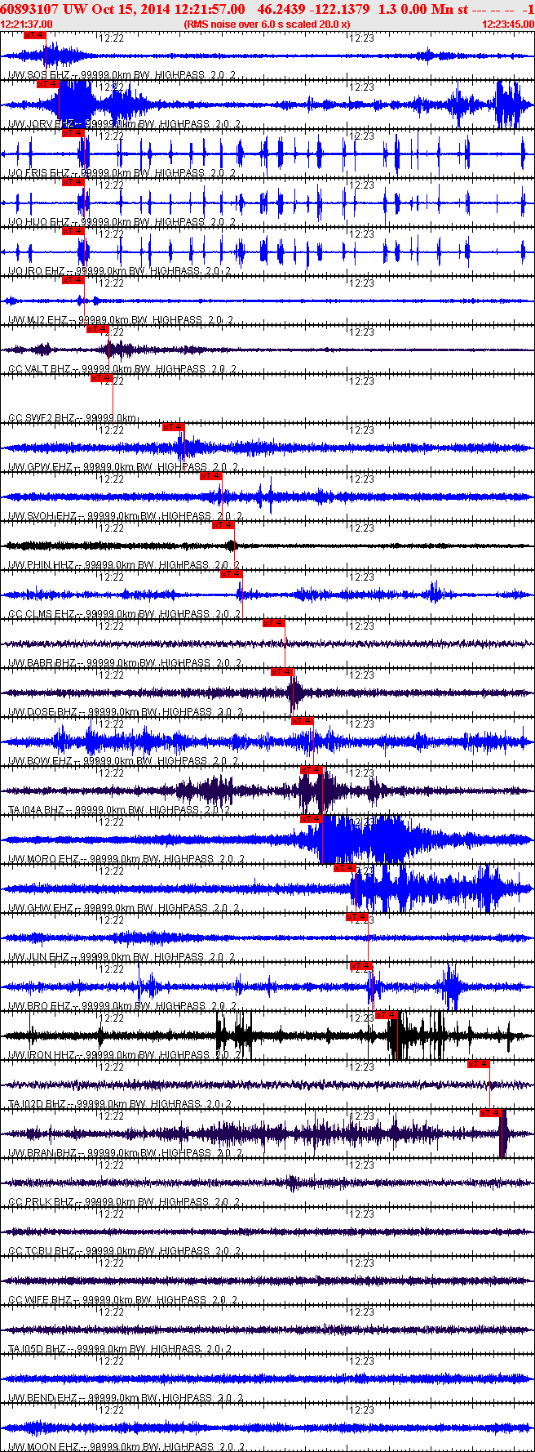
Task: Click the red pick flag on the UW SVOH trace
Action: (211, 476)
